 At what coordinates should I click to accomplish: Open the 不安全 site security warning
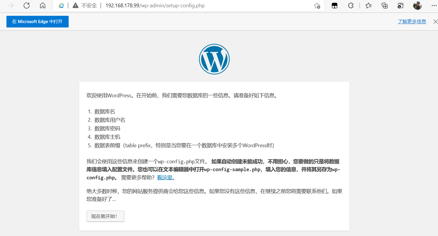[85, 6]
